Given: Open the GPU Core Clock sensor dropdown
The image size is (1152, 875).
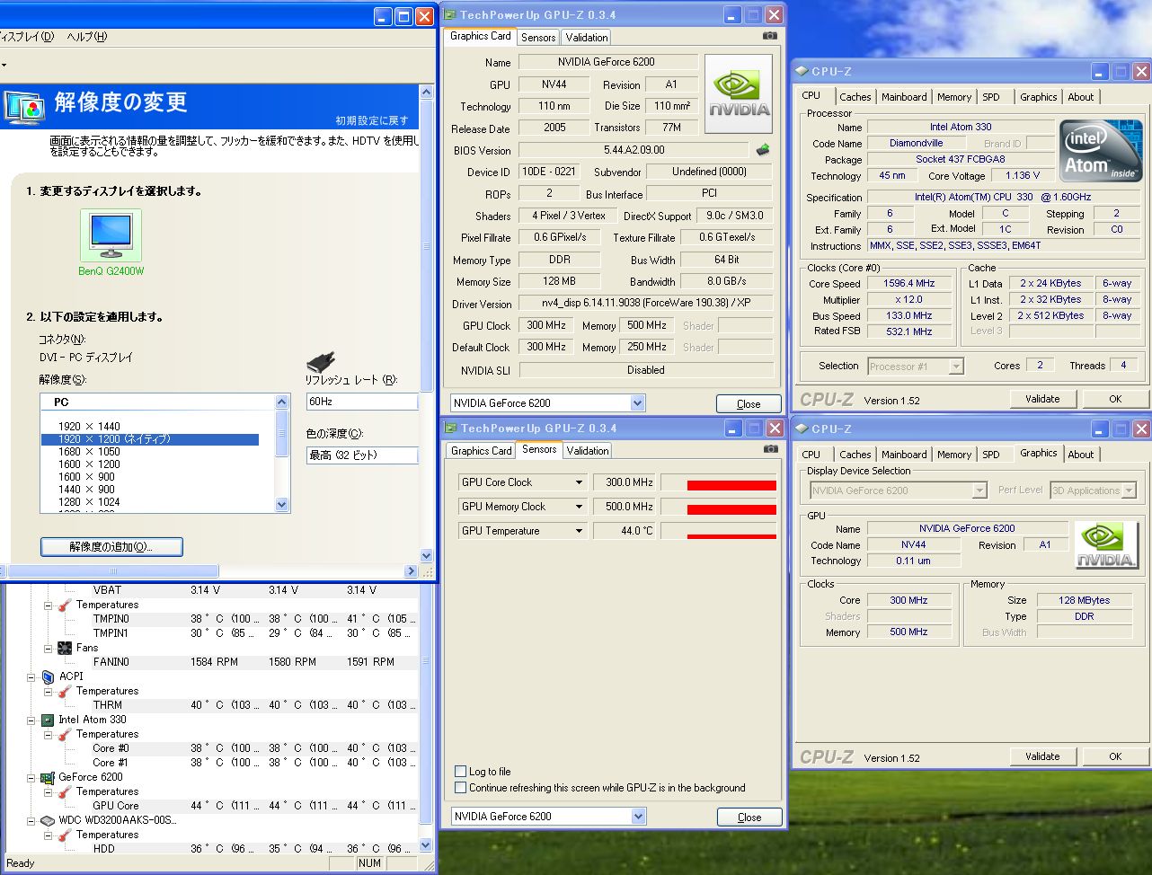Looking at the screenshot, I should point(579,482).
